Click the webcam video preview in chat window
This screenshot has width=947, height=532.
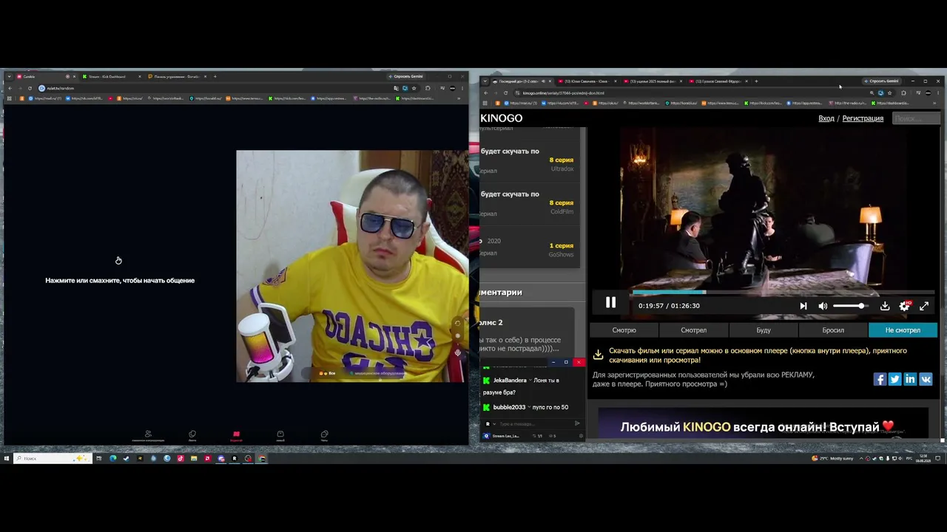point(352,266)
